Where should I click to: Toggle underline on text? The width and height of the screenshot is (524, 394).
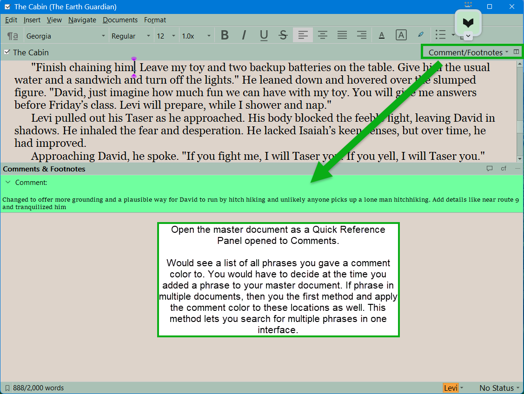(x=264, y=36)
